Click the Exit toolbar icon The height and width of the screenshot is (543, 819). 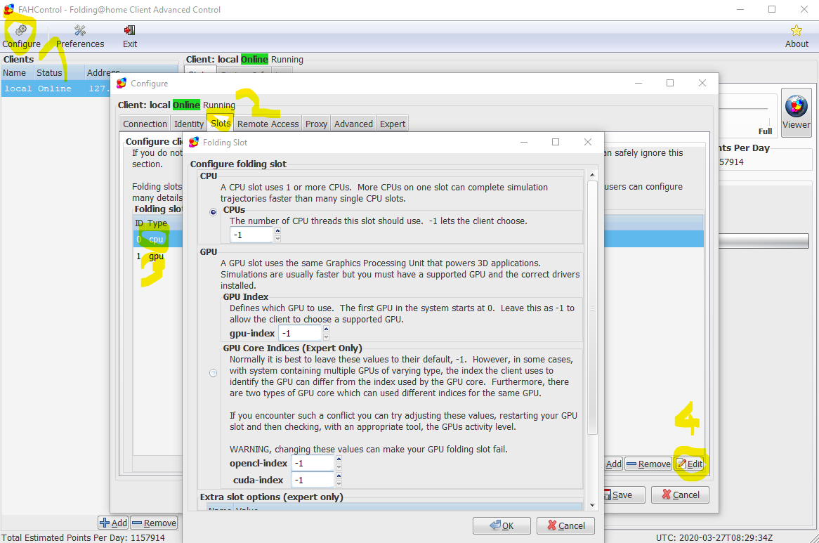click(129, 31)
